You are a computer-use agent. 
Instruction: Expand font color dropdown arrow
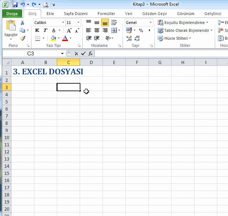point(70,38)
